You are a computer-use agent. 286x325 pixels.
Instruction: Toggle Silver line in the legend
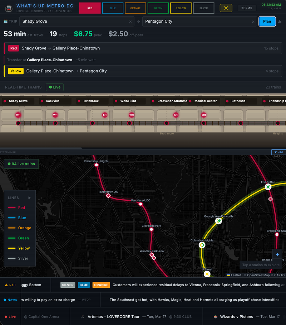(18, 258)
